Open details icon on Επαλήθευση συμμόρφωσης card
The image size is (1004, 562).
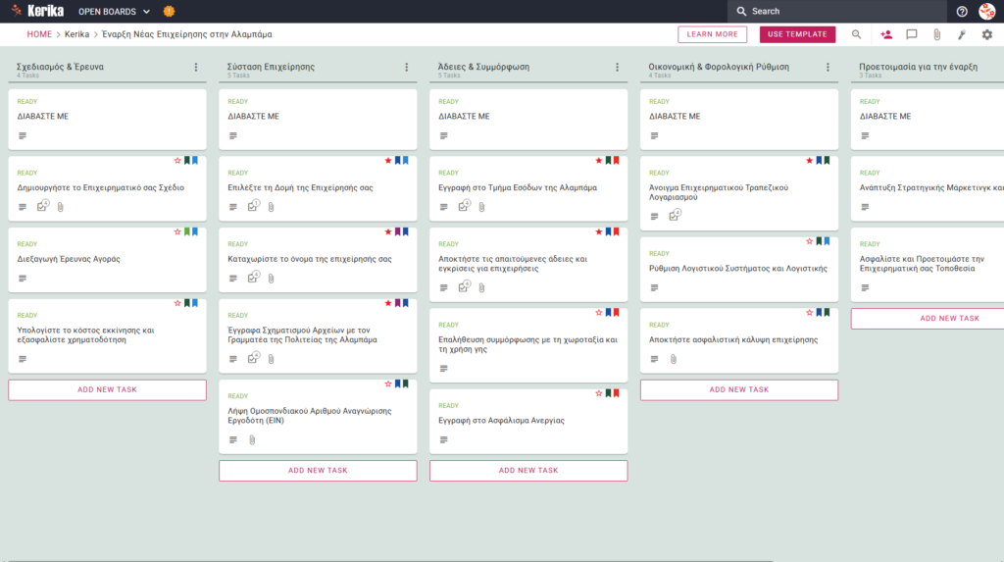click(x=444, y=369)
